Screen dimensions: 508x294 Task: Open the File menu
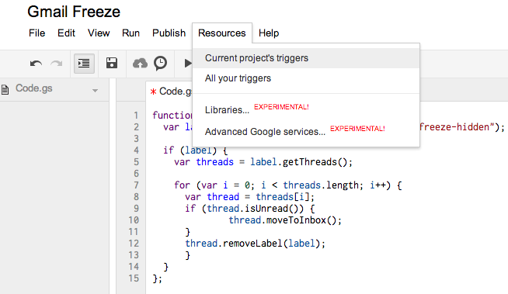pos(37,33)
